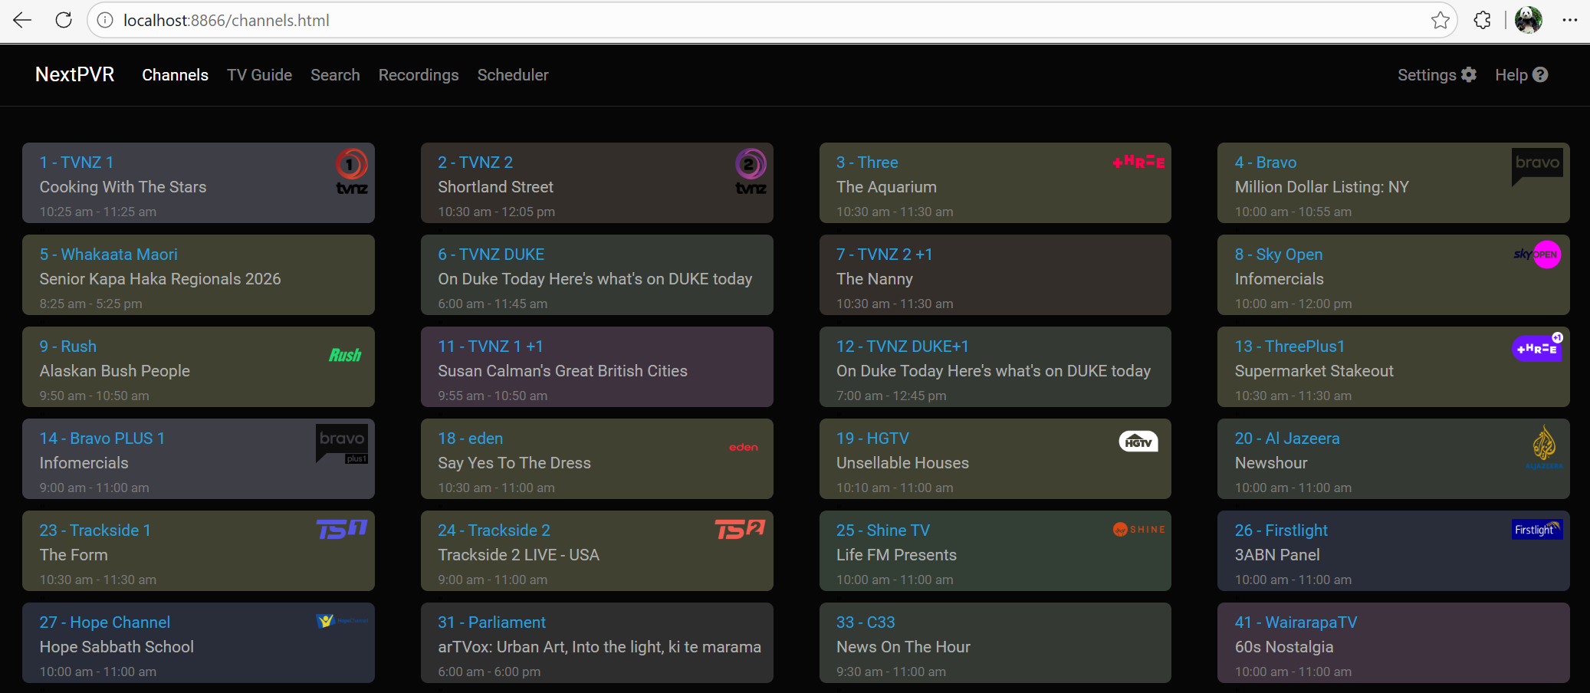Click the eden channel logo
The width and height of the screenshot is (1590, 693).
pos(743,446)
